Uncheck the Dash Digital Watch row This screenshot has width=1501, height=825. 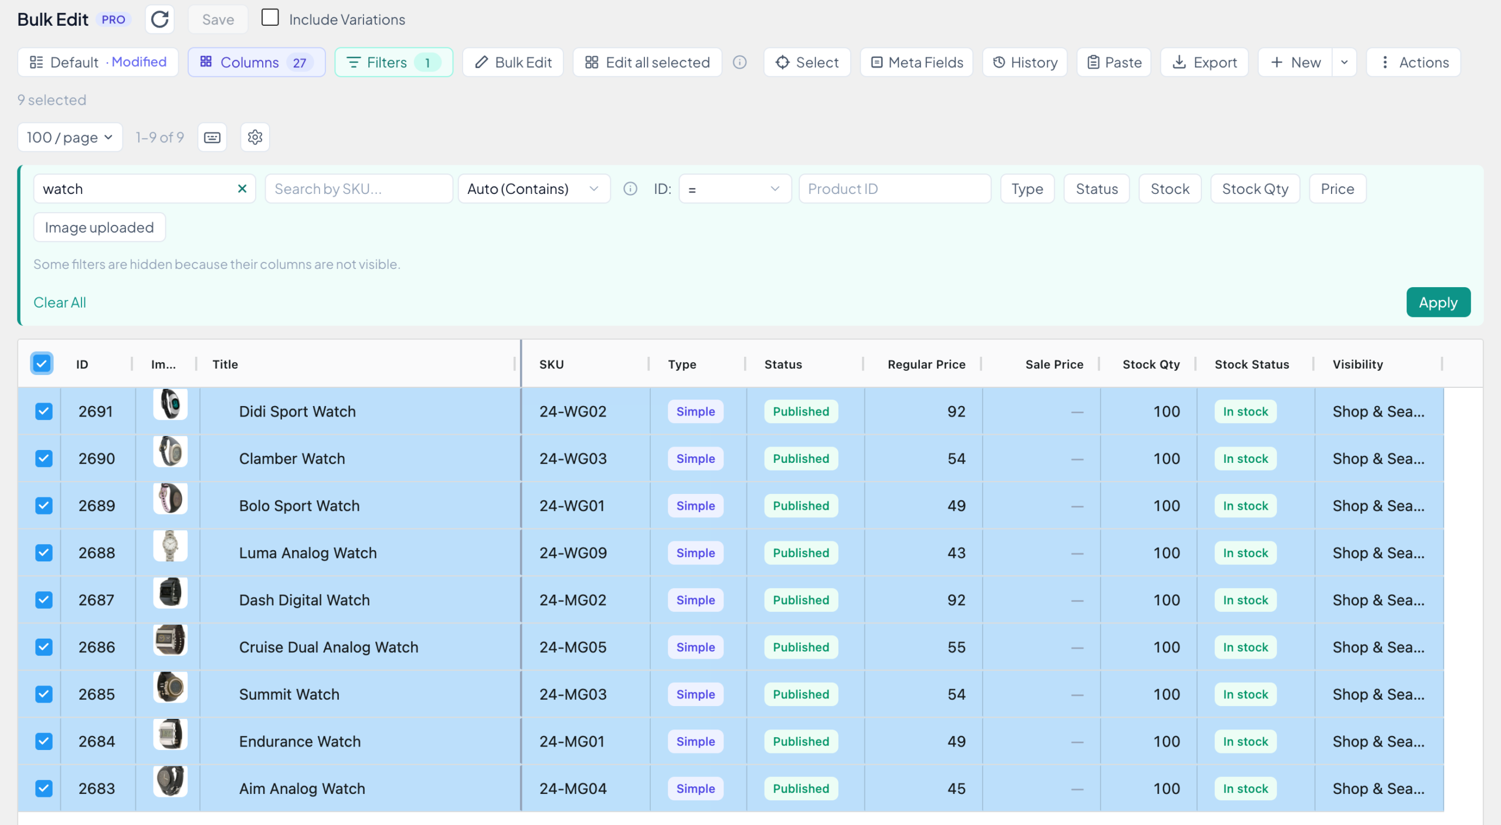[44, 600]
